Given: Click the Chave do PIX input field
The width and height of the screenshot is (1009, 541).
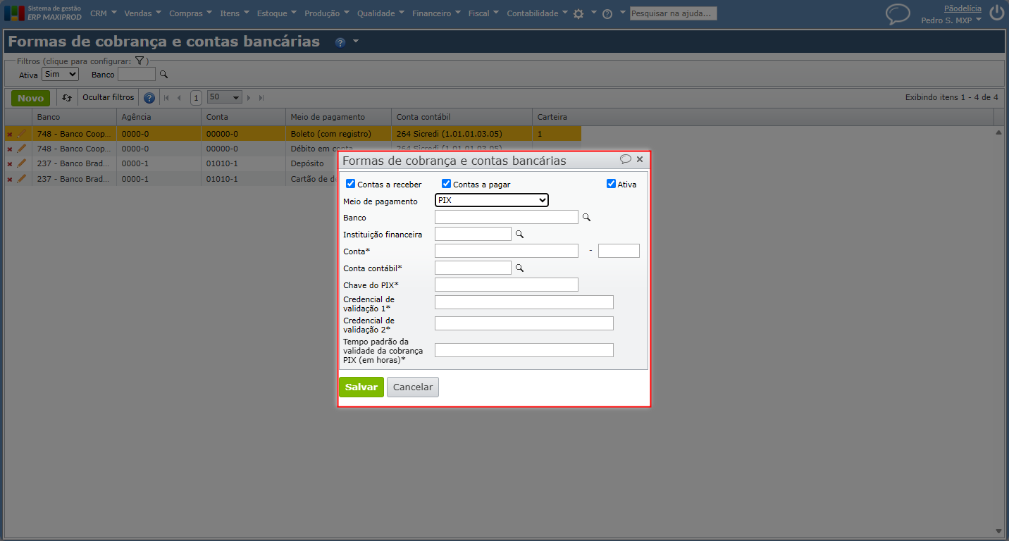Looking at the screenshot, I should point(507,285).
